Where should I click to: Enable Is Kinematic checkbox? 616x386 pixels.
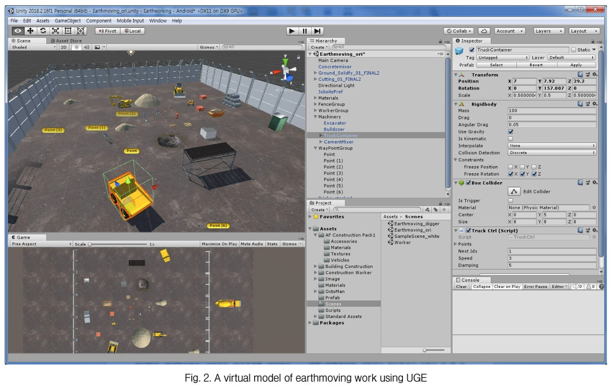point(510,139)
